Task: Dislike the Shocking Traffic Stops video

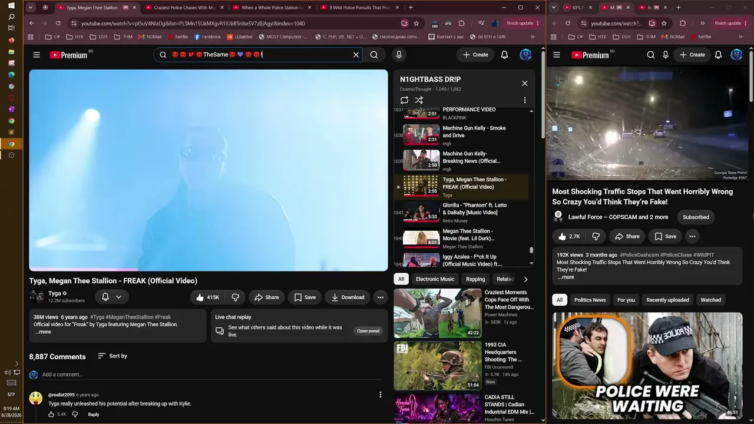Action: coord(596,236)
